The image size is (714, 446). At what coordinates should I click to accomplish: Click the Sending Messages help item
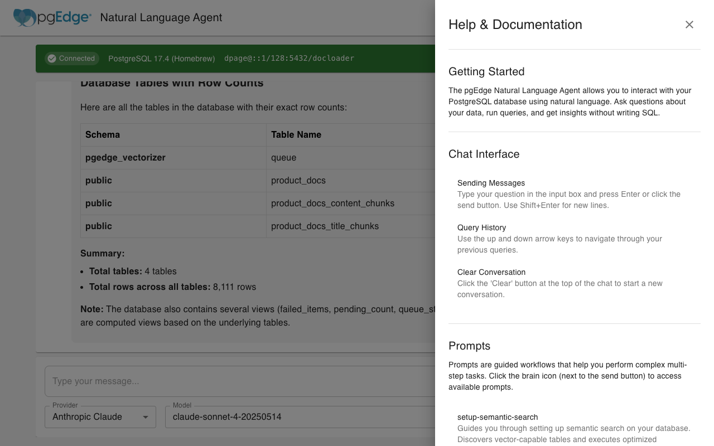[x=491, y=183]
